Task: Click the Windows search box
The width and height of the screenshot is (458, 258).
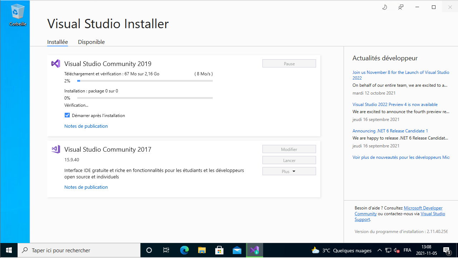Action: click(79, 250)
